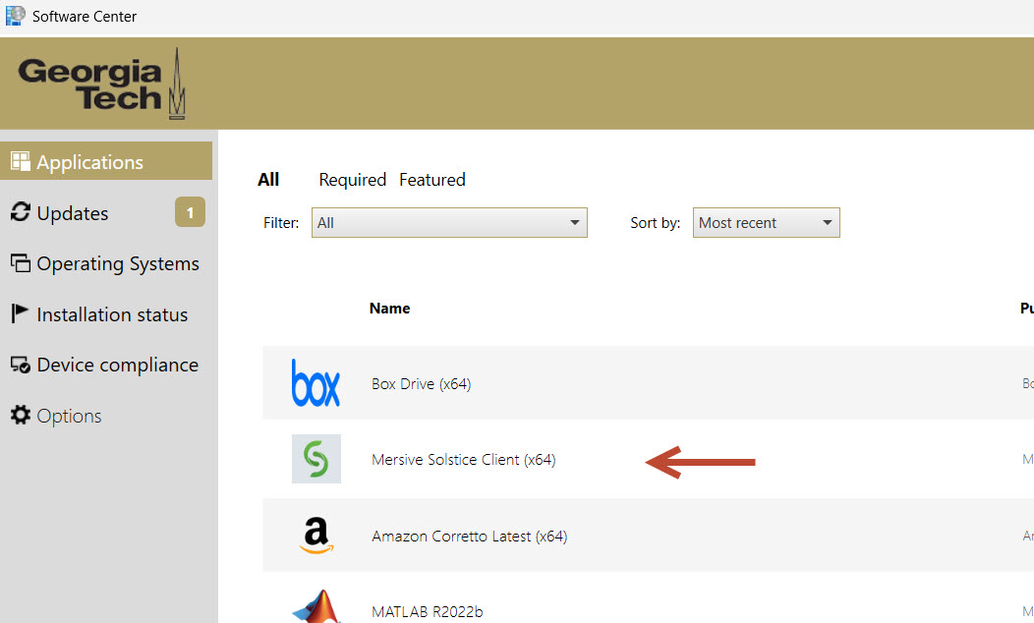1034x623 pixels.
Task: Click the MATLAB logo icon
Action: coord(317,606)
